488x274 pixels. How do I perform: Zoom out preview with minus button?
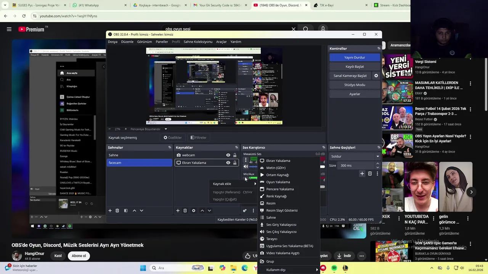pyautogui.click(x=110, y=129)
